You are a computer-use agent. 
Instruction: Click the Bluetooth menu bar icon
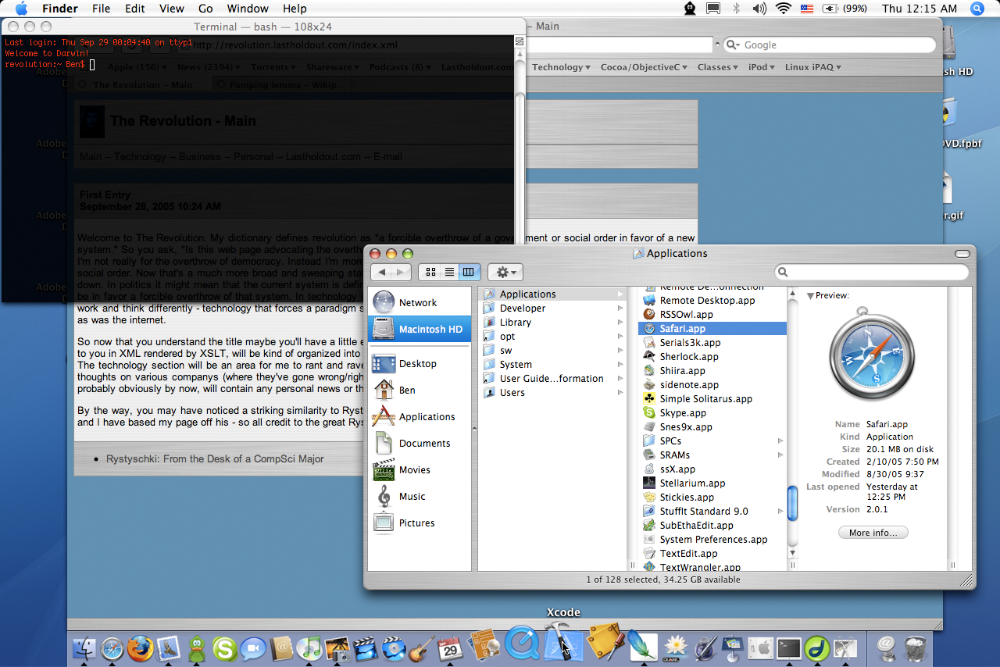pyautogui.click(x=736, y=9)
